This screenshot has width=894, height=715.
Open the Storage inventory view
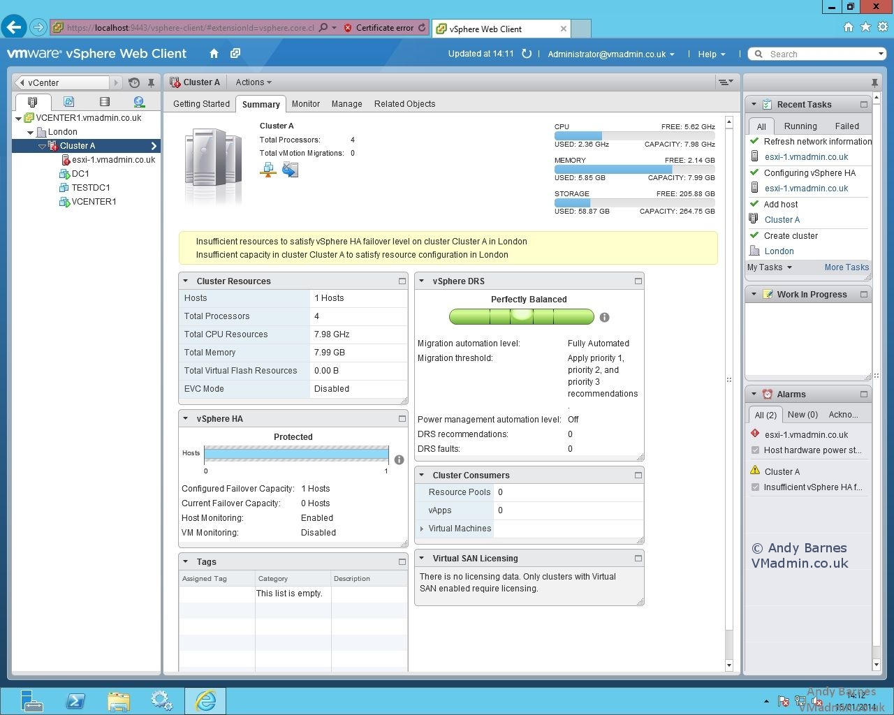(x=104, y=102)
